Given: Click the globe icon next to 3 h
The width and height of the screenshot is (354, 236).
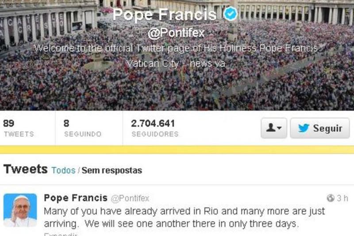Looking at the screenshot, I should [x=331, y=198].
